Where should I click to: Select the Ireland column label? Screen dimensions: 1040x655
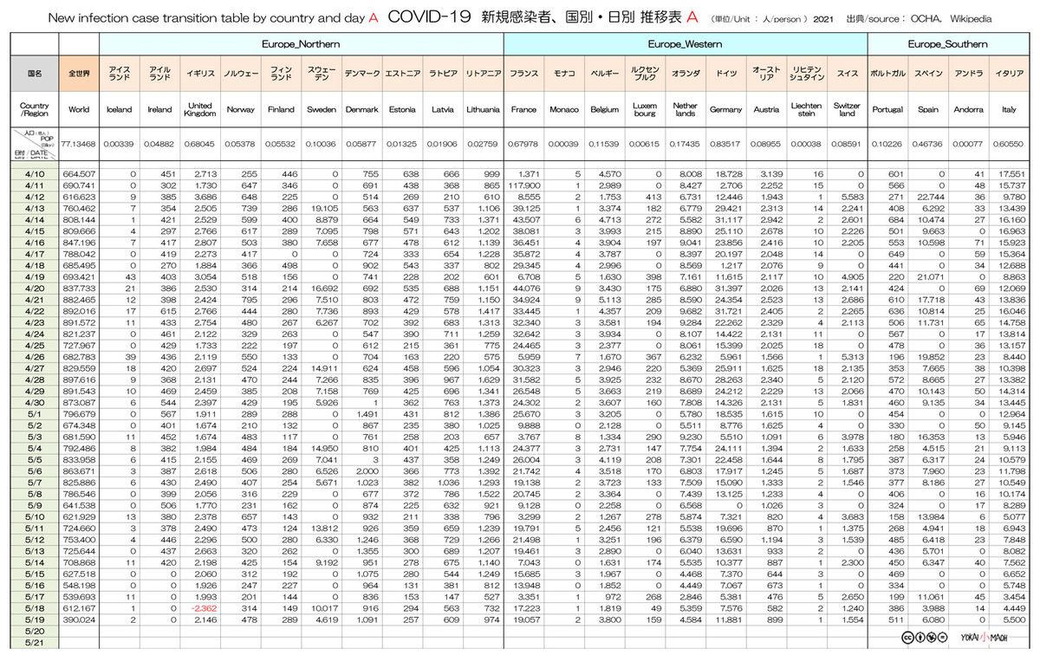point(159,110)
